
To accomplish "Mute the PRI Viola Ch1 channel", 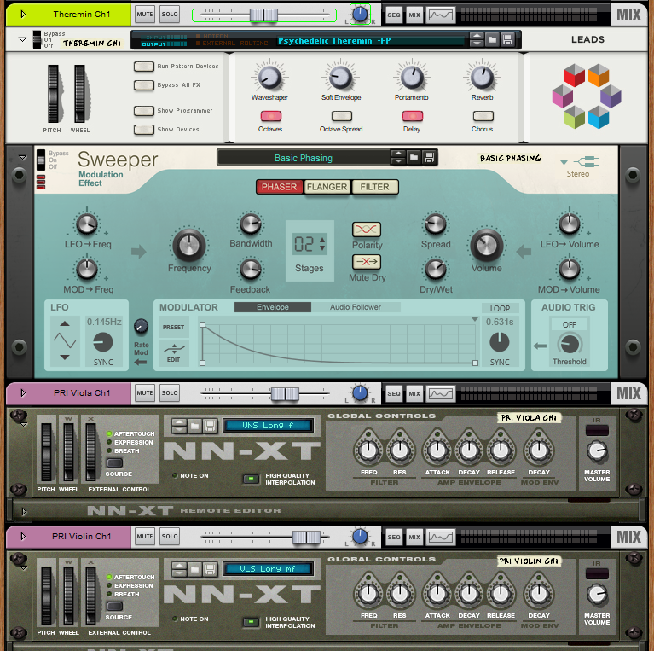I will [144, 393].
